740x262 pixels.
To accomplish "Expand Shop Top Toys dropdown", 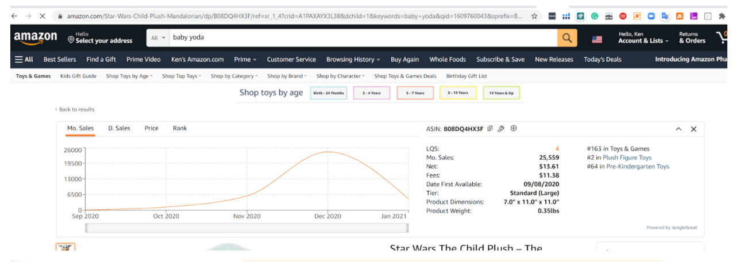I will [182, 76].
